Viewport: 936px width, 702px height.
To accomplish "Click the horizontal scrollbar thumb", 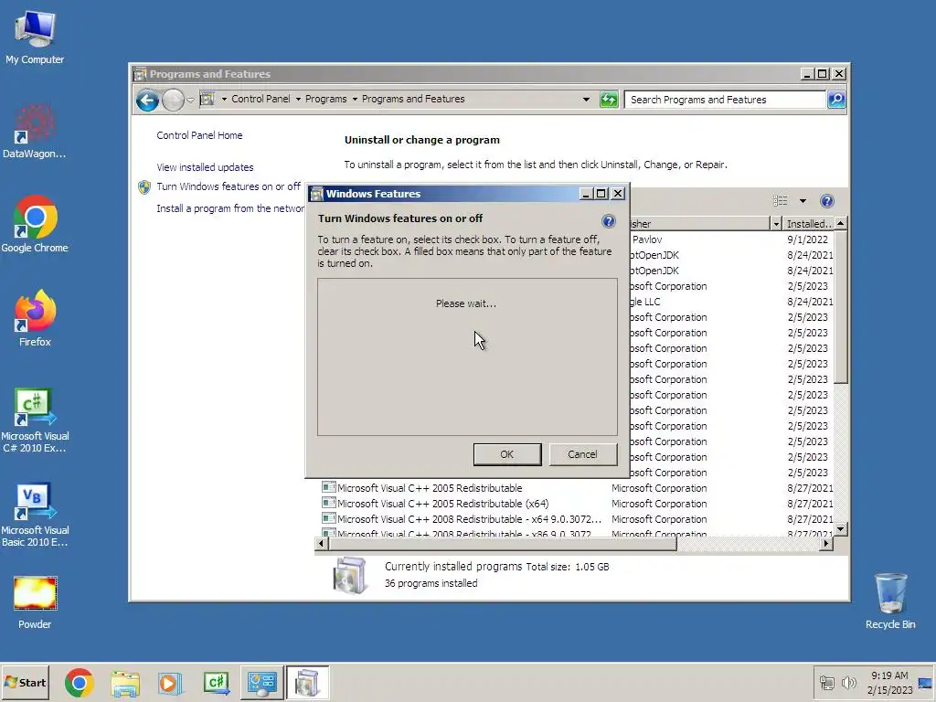I will [x=502, y=544].
